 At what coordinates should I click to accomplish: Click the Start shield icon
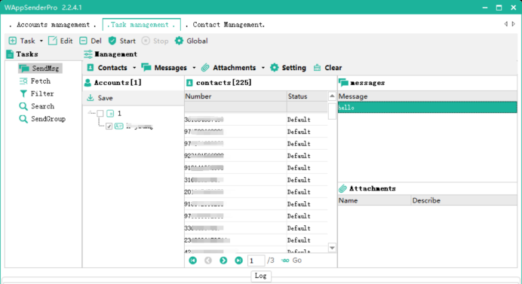pos(112,41)
